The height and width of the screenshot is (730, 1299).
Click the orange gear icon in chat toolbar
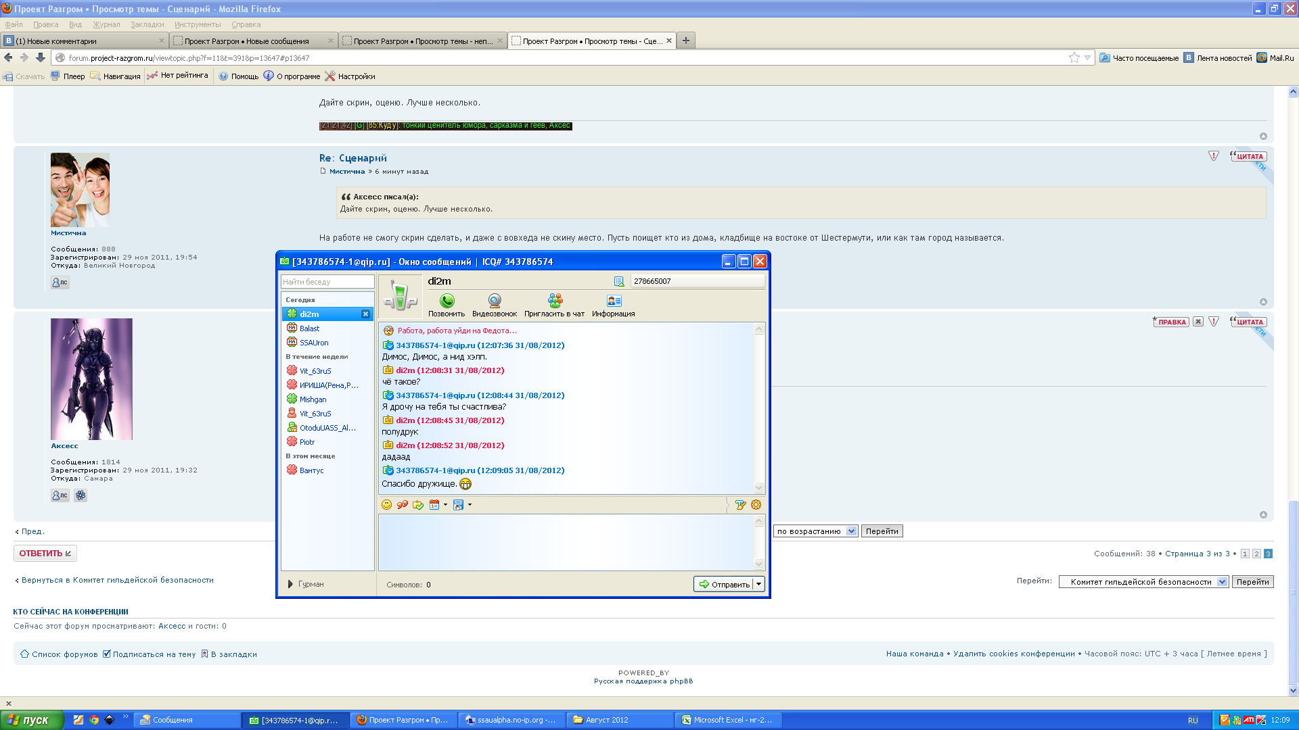pos(756,505)
